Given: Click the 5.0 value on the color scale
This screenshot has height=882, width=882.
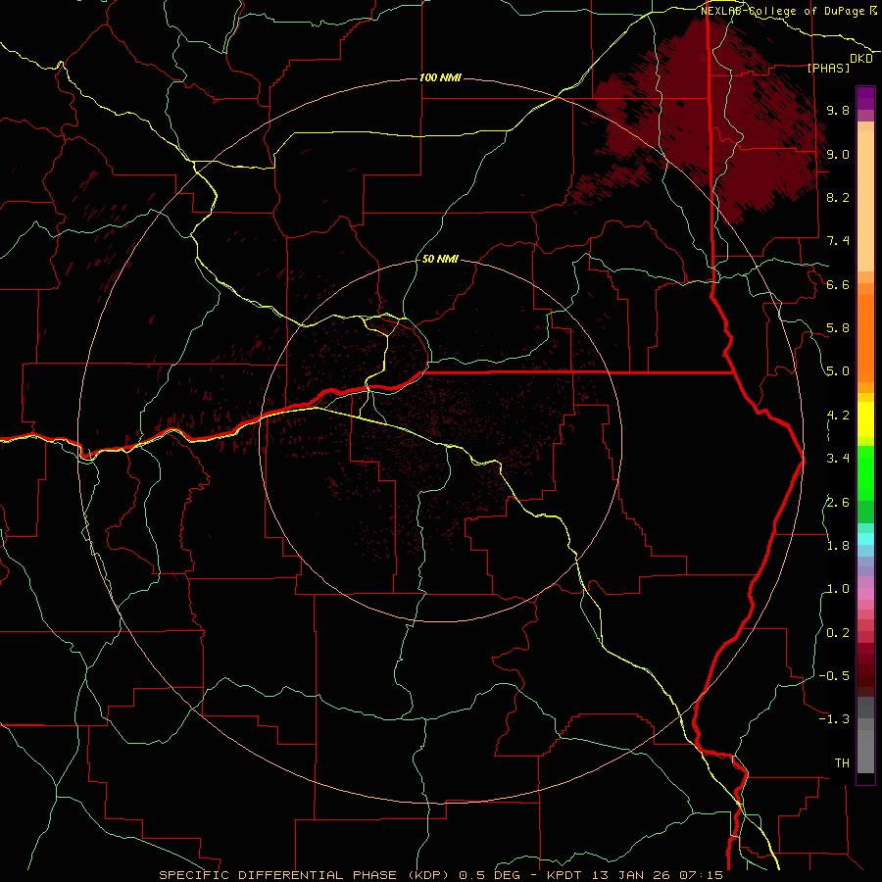Looking at the screenshot, I should click(x=838, y=371).
